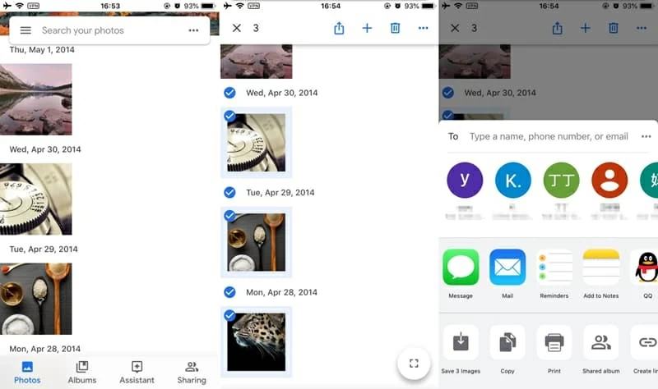
Task: Switch to the Albums tab
Action: coord(82,372)
